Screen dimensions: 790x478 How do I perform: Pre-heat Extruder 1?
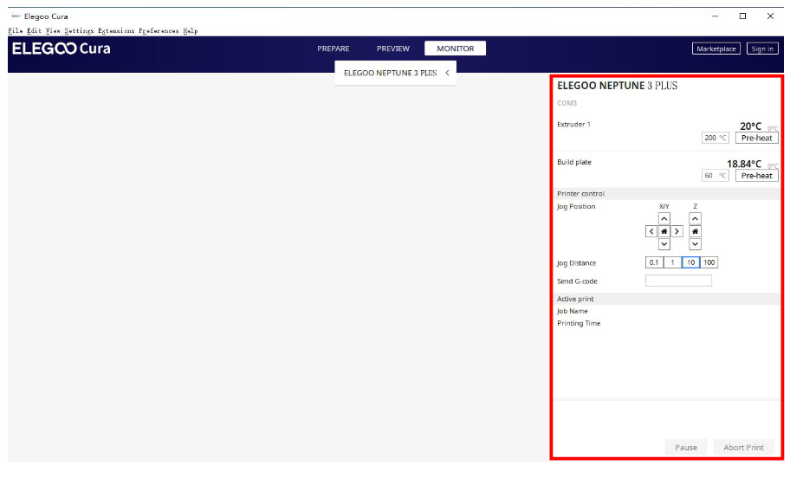(x=757, y=138)
